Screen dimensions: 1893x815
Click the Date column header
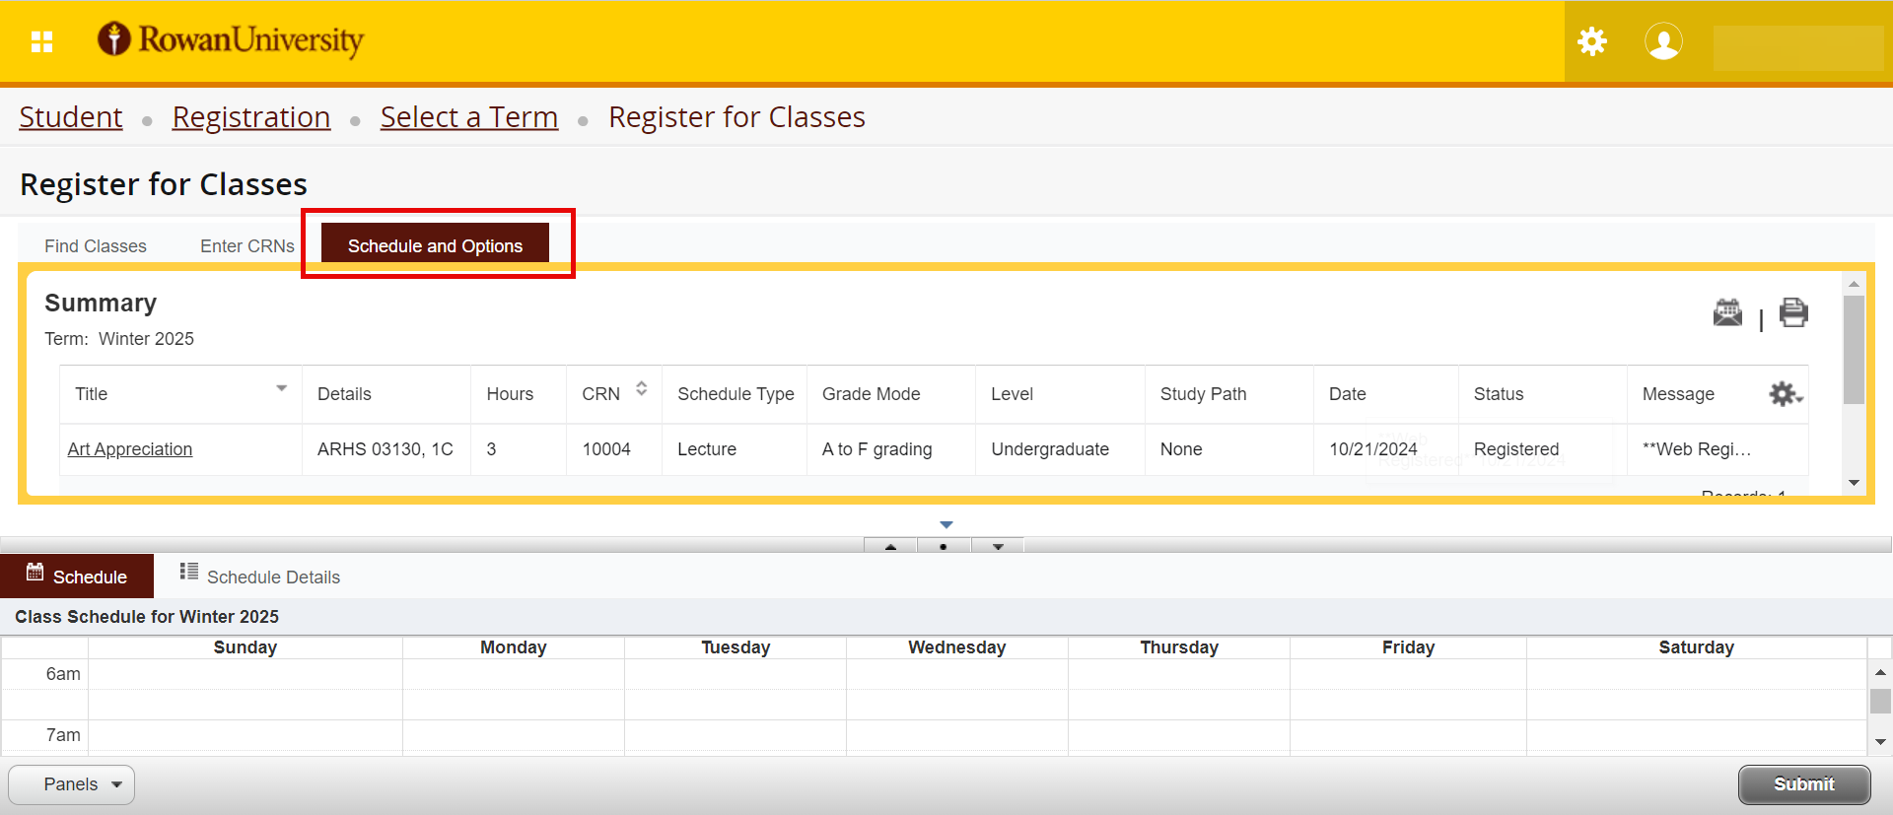1386,394
